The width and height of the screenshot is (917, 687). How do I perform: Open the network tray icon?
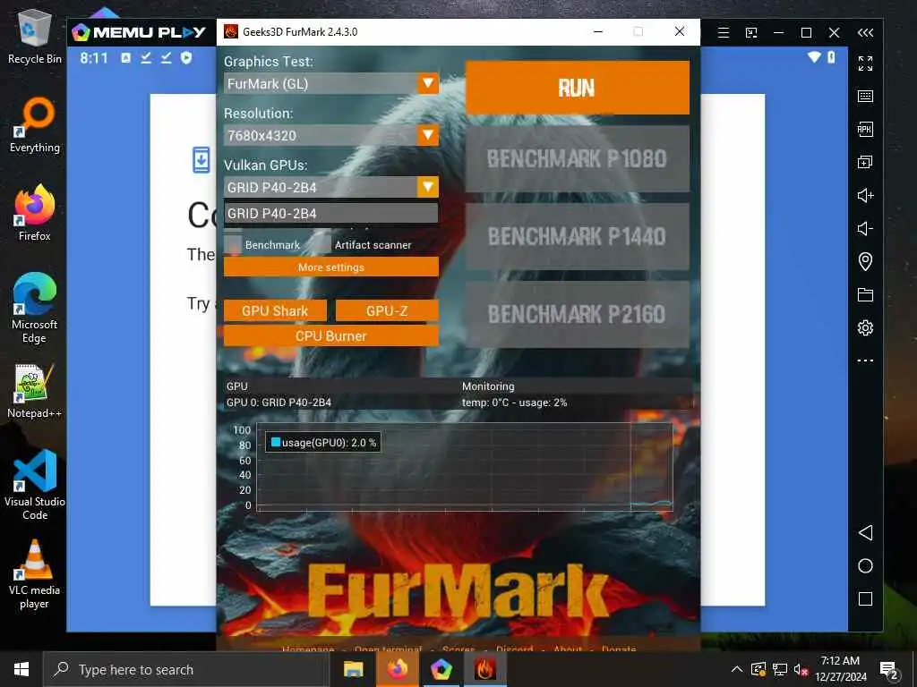(780, 669)
